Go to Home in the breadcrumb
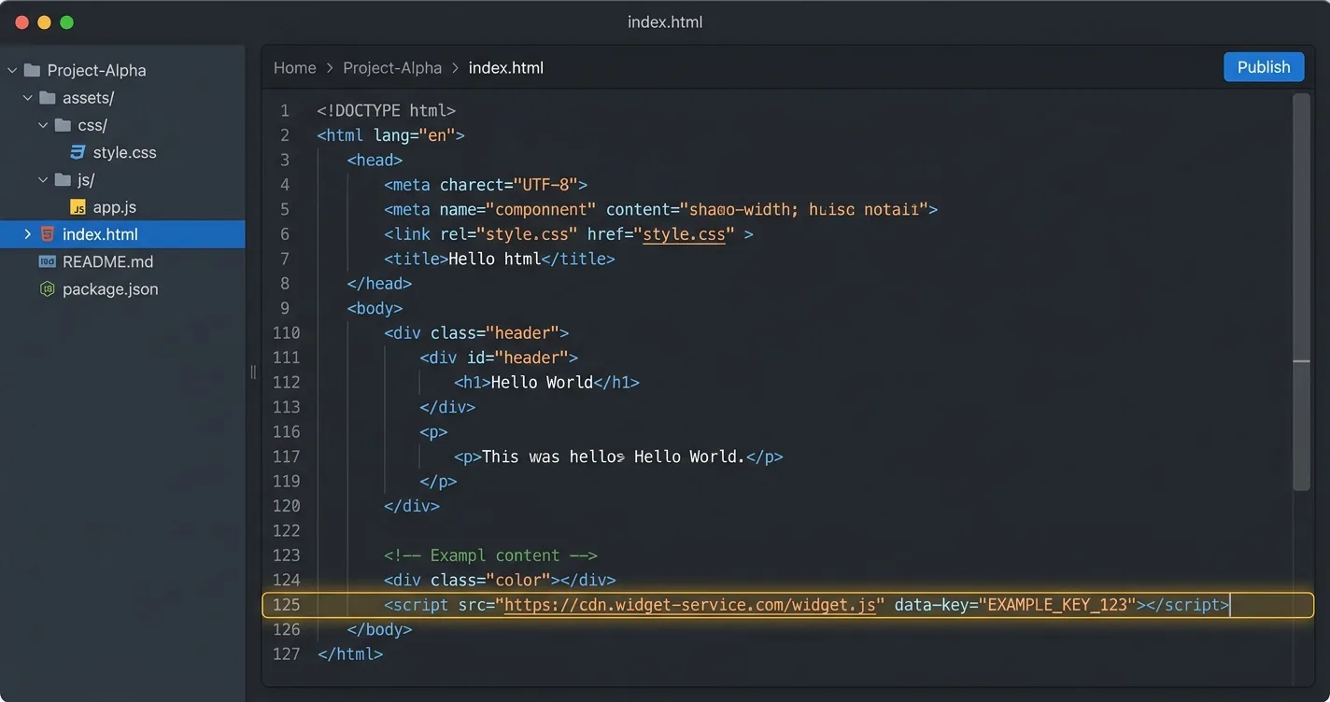The width and height of the screenshot is (1330, 702). point(295,68)
